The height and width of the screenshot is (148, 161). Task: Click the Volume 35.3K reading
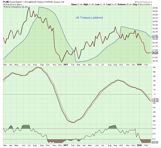coord(125,5)
